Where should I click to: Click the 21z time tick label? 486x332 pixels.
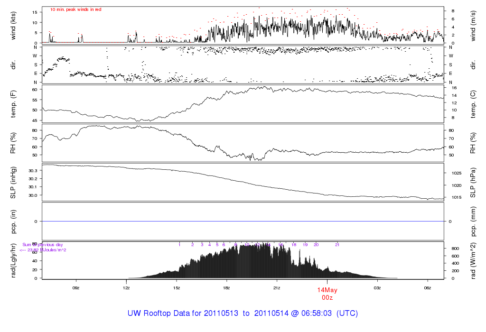[277, 288]
